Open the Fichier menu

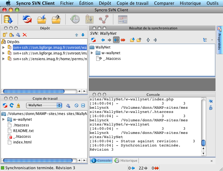[x=67, y=3]
